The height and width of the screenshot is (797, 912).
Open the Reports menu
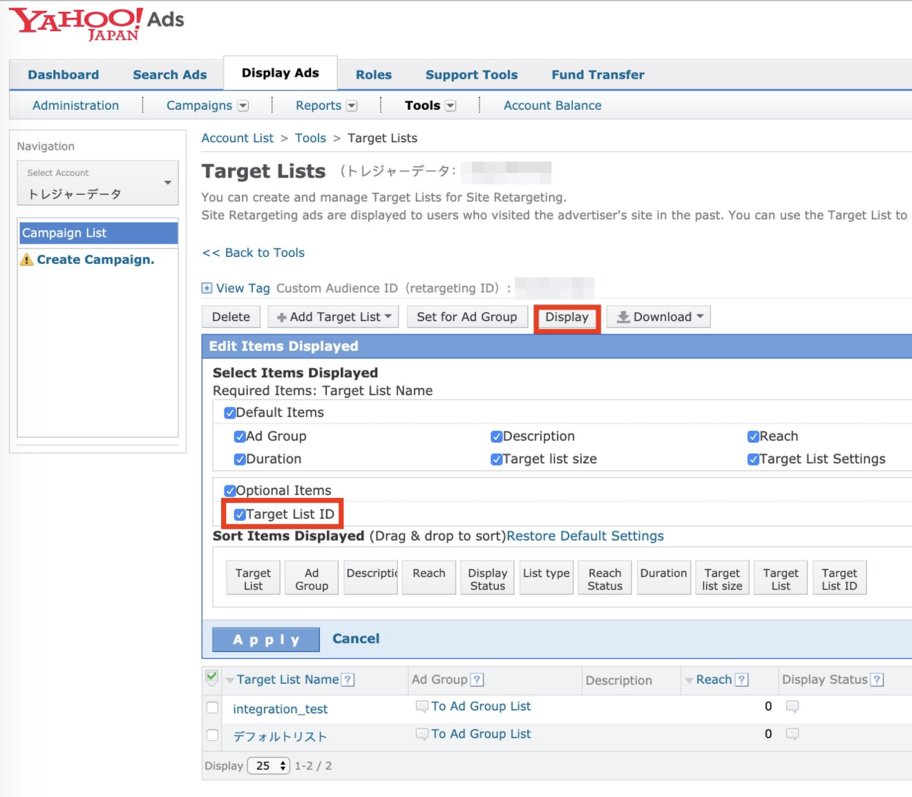(x=325, y=106)
